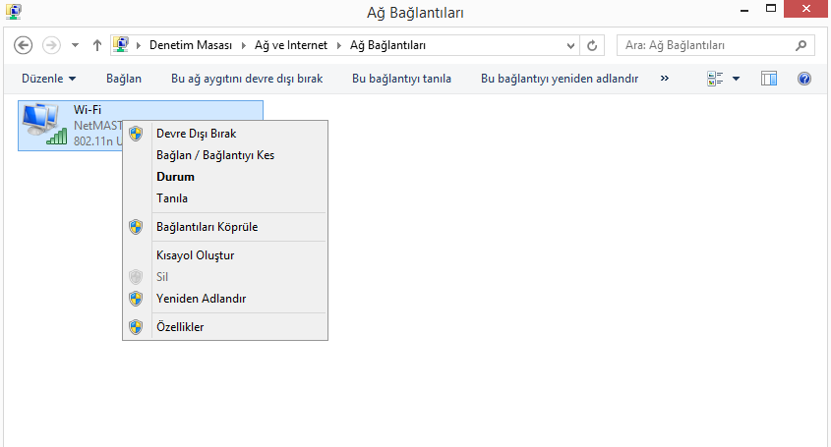Select Özellikler in the context menu
Screen dimensions: 831x447
180,327
